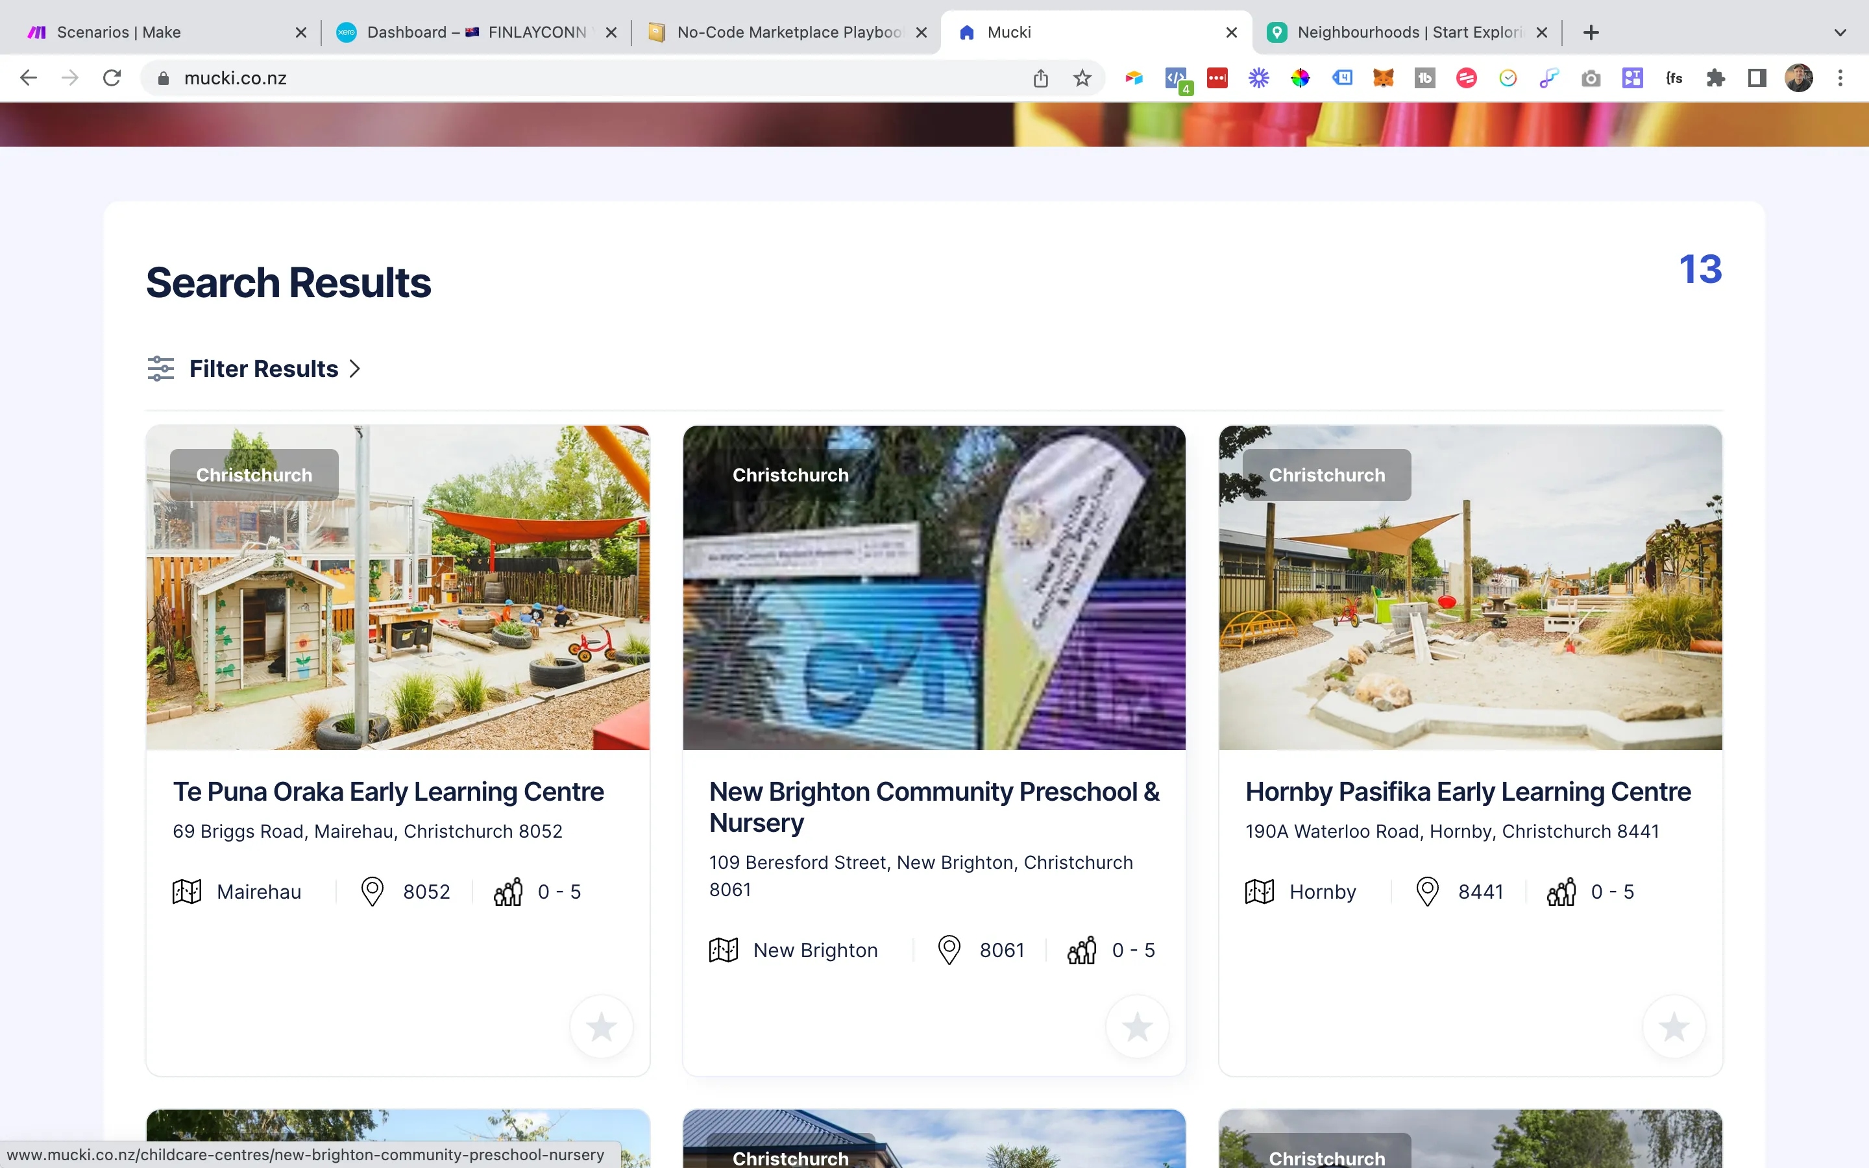This screenshot has height=1168, width=1869.
Task: Open the red three-dots extension icon
Action: point(1217,78)
